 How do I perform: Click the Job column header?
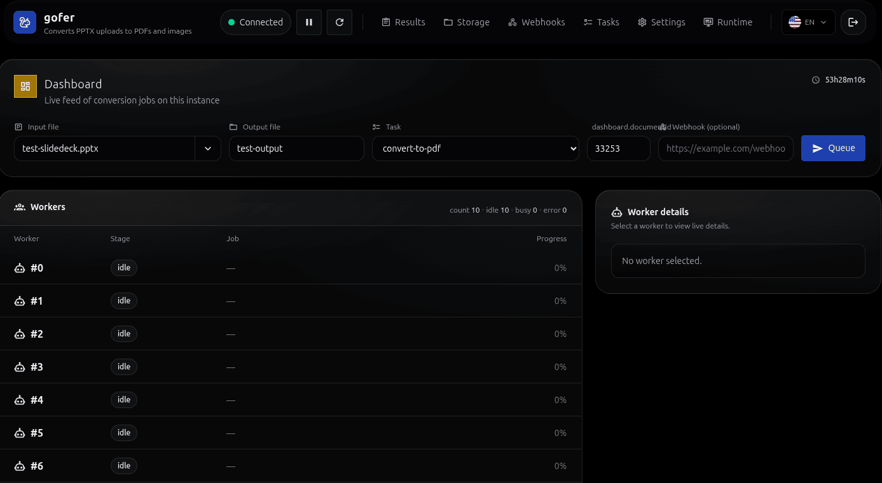tap(233, 239)
